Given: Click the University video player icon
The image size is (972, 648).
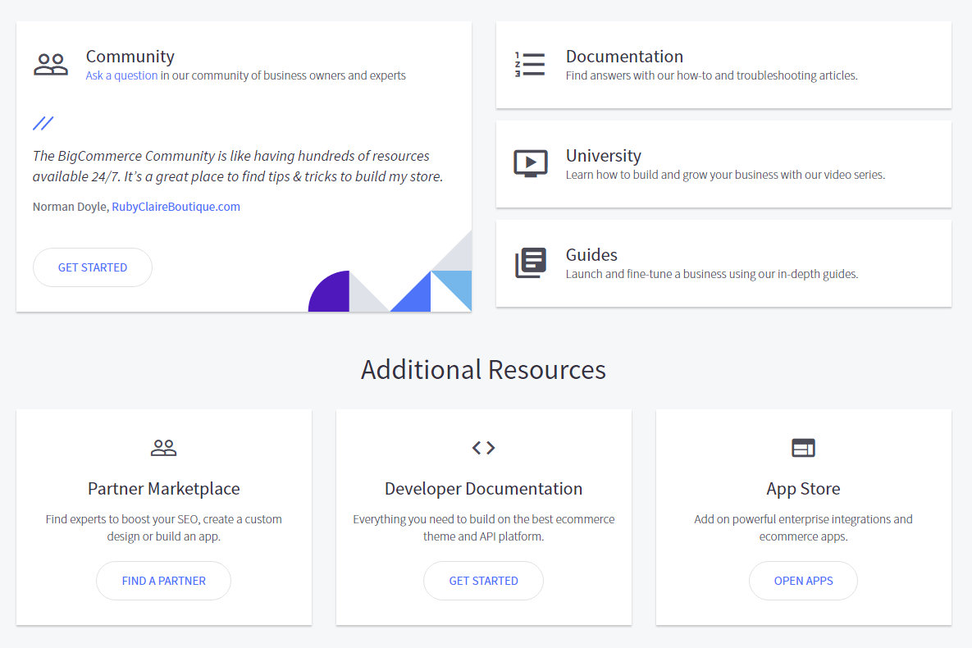Looking at the screenshot, I should coord(530,163).
